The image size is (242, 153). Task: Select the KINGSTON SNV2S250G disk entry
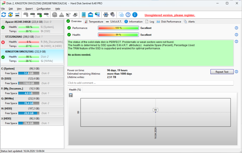pyautogui.click(x=32, y=56)
